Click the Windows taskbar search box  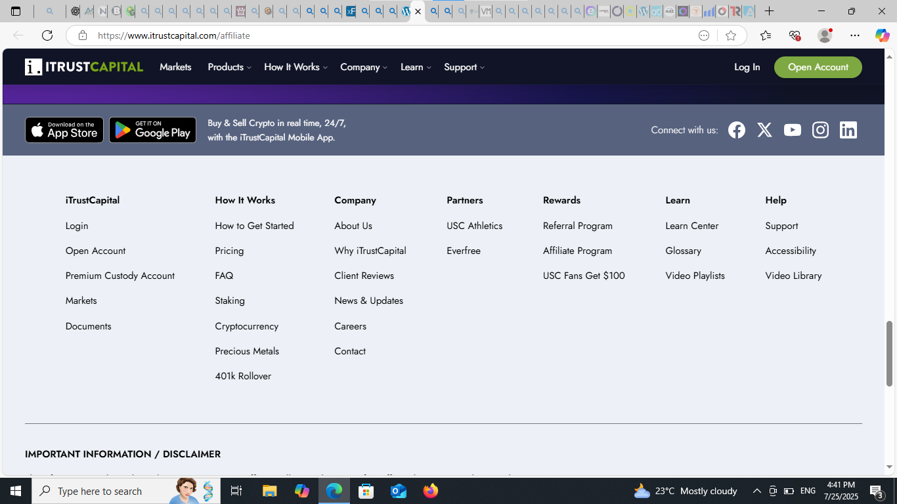[126, 491]
